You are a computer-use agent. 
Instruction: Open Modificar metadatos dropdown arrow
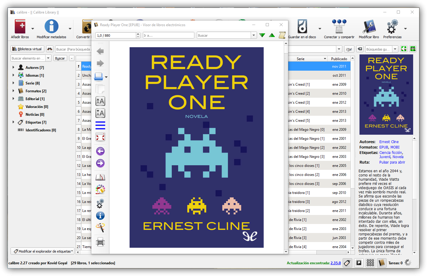[x=70, y=29]
